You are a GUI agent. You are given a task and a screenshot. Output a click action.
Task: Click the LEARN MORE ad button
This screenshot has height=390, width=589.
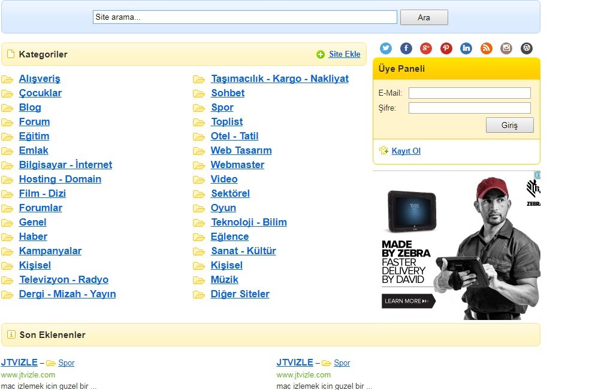pos(409,301)
